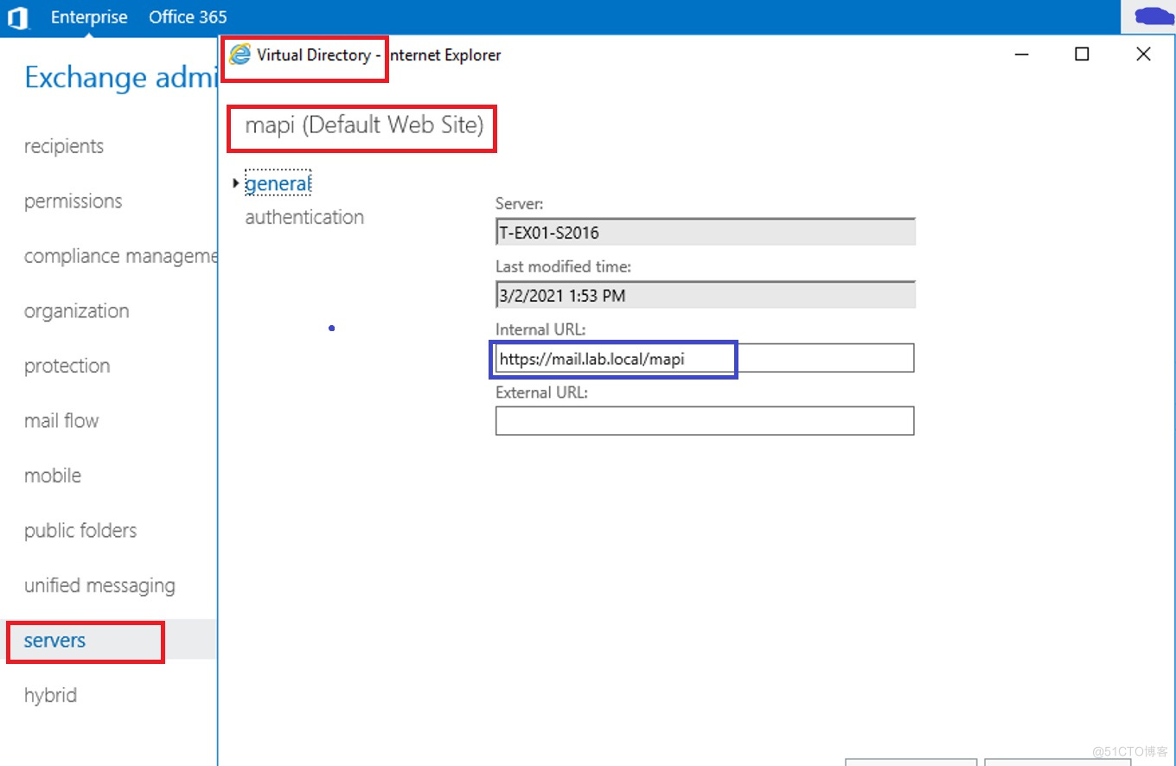Open the hybrid section
1176x766 pixels.
tap(50, 695)
